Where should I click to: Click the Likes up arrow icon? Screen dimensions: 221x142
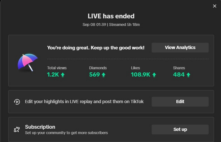click(154, 75)
